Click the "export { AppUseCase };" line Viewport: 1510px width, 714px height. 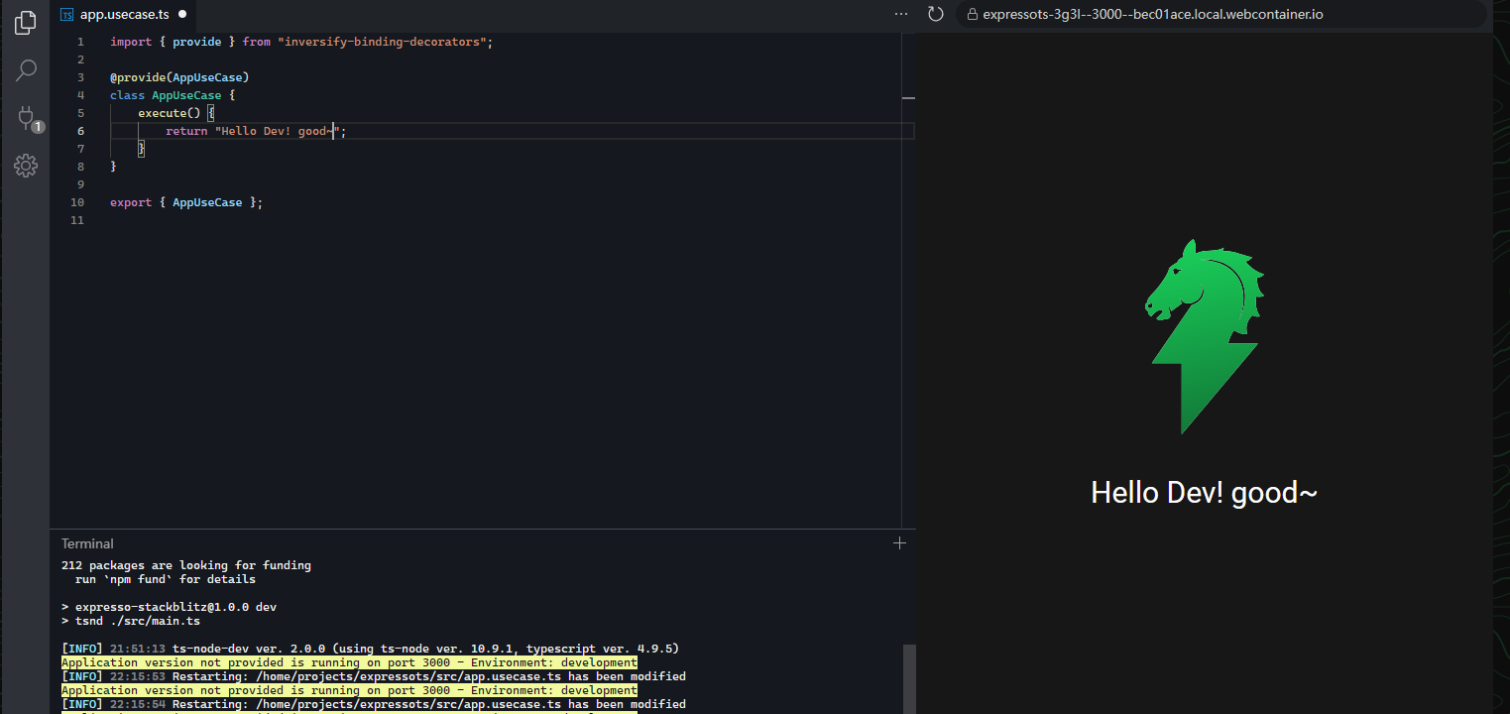[186, 202]
